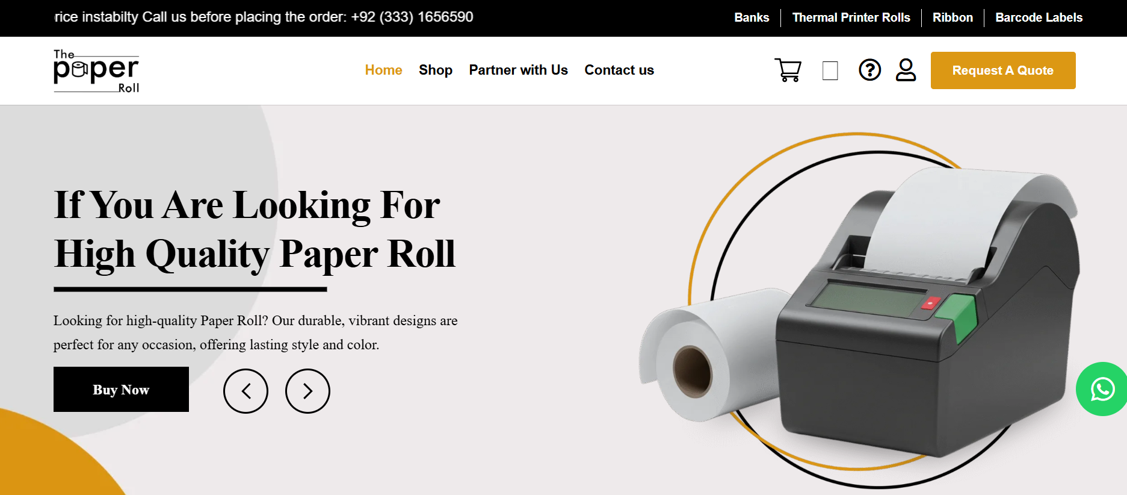Viewport: 1127px width, 495px height.
Task: Open the Shop menu item
Action: (436, 70)
